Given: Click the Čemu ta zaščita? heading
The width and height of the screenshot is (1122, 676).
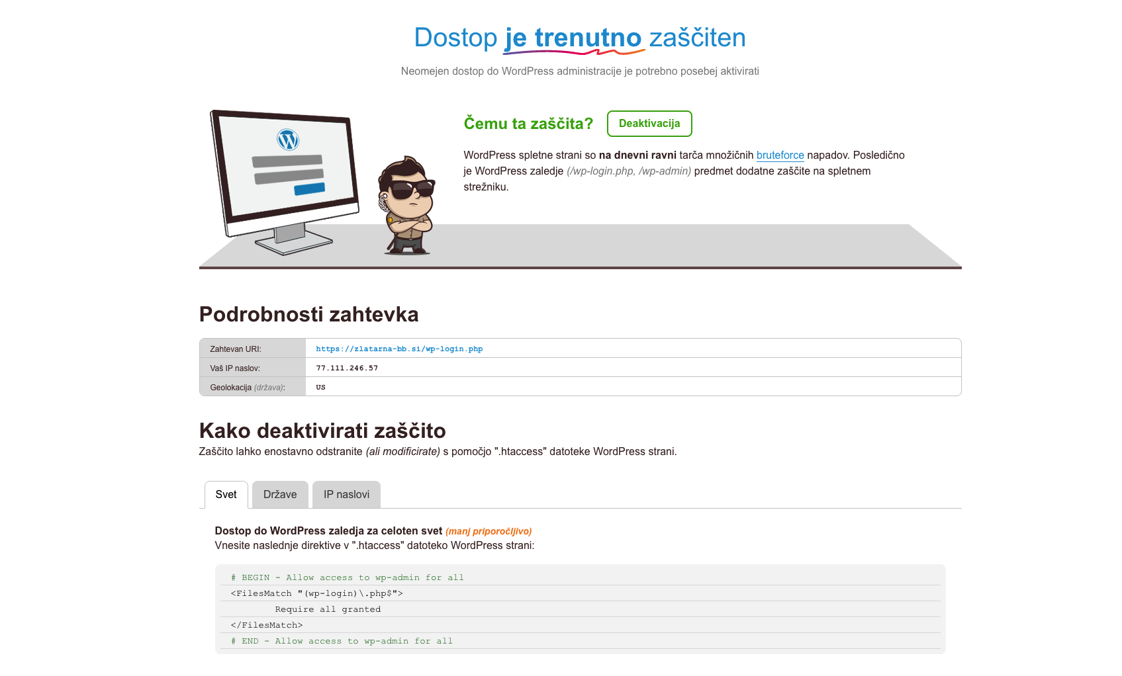Looking at the screenshot, I should coord(528,124).
